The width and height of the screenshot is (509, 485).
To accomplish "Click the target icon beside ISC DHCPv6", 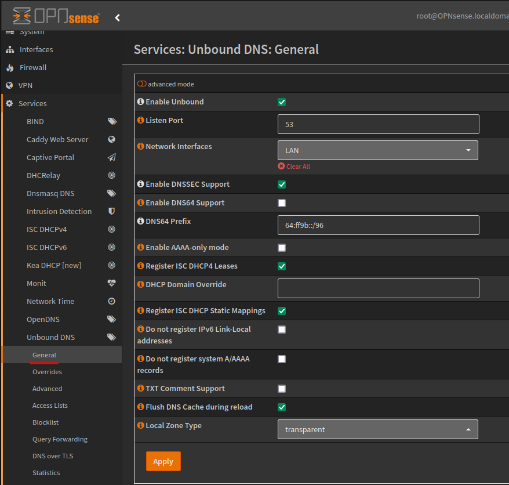I will point(112,247).
